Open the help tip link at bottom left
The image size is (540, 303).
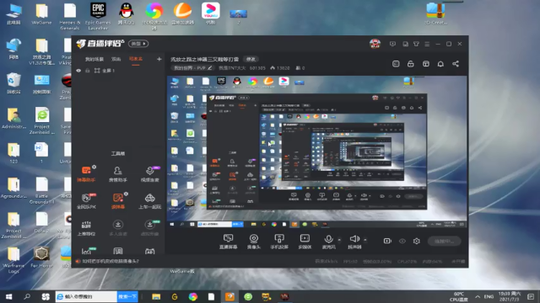tap(111, 261)
